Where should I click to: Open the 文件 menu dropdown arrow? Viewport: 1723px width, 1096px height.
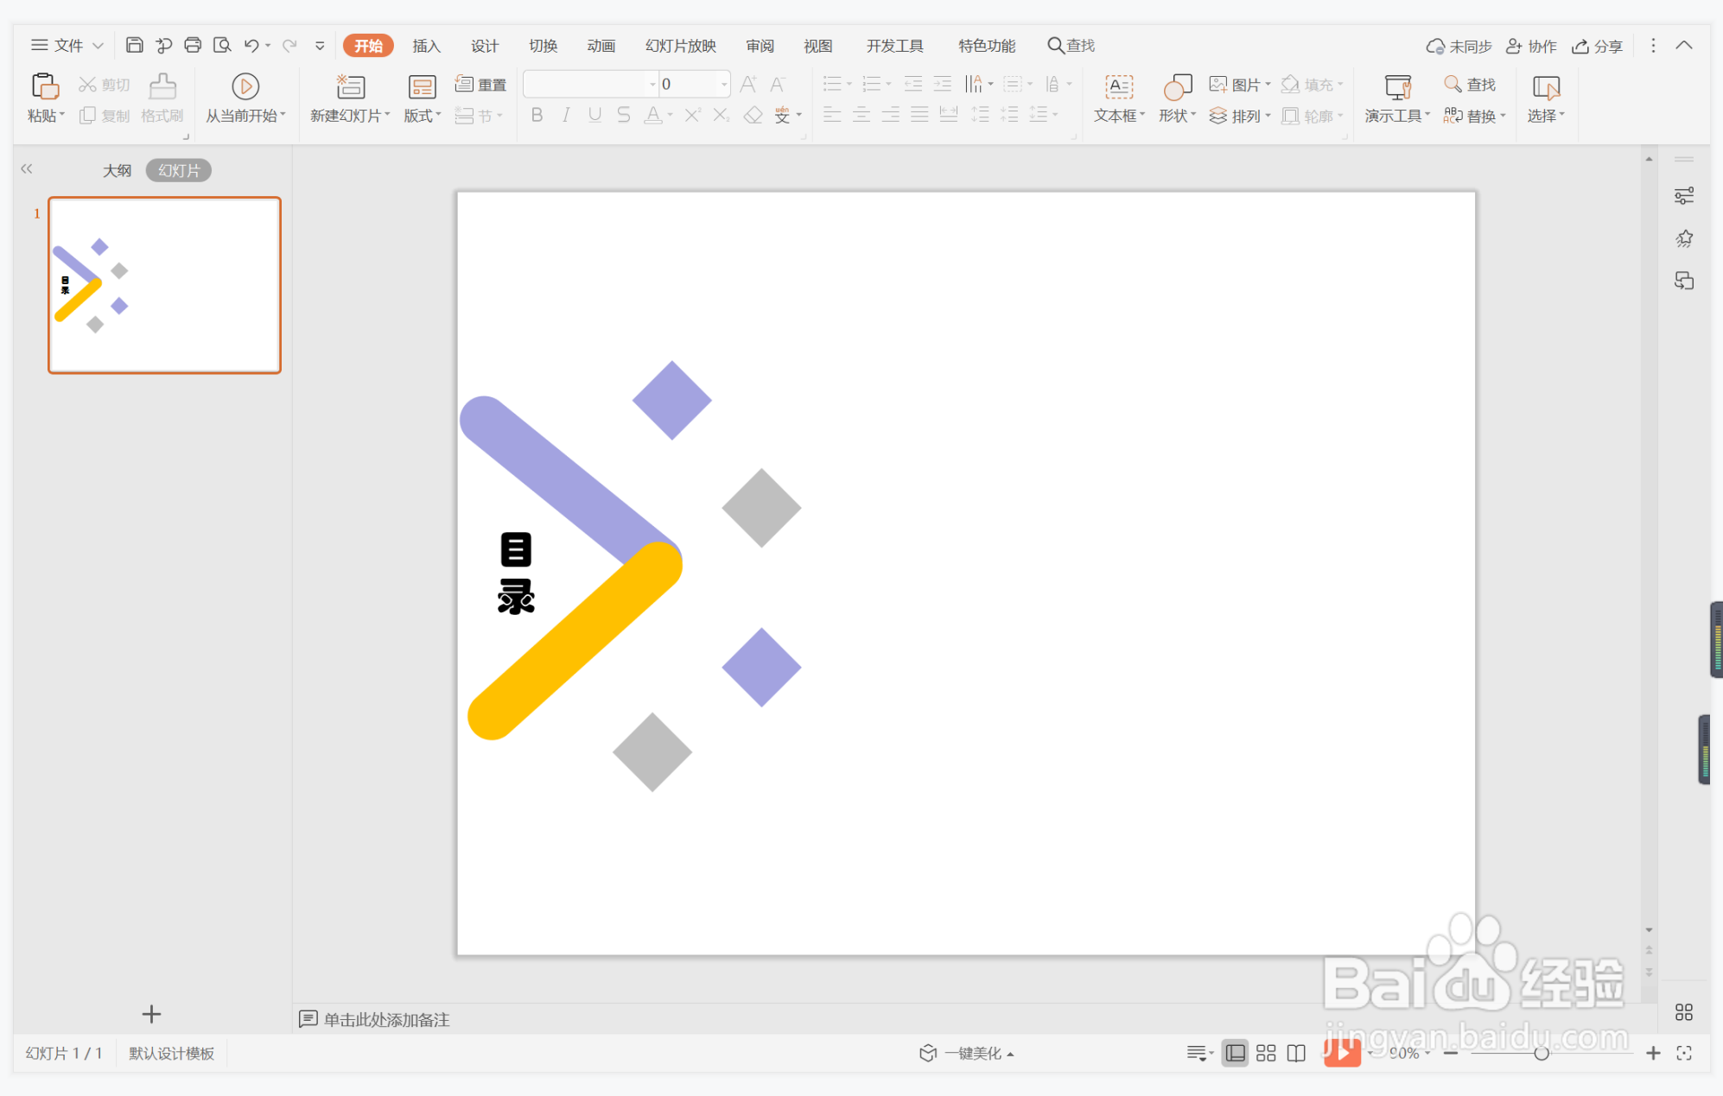(x=98, y=45)
